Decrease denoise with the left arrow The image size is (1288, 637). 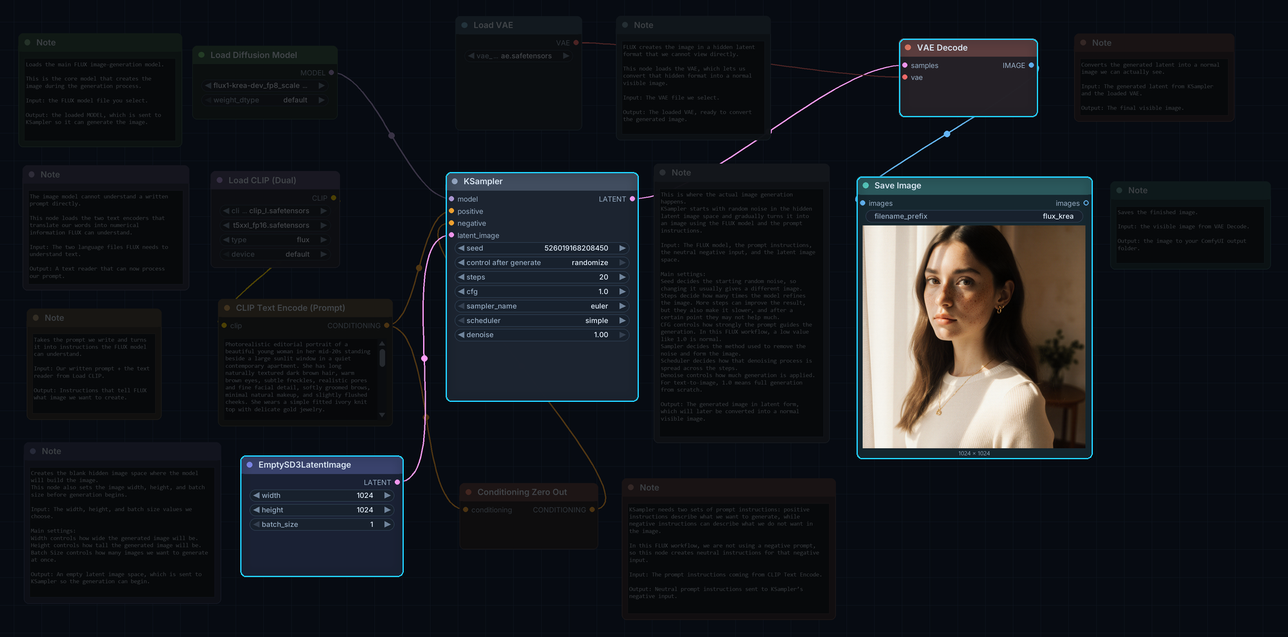[x=461, y=335]
